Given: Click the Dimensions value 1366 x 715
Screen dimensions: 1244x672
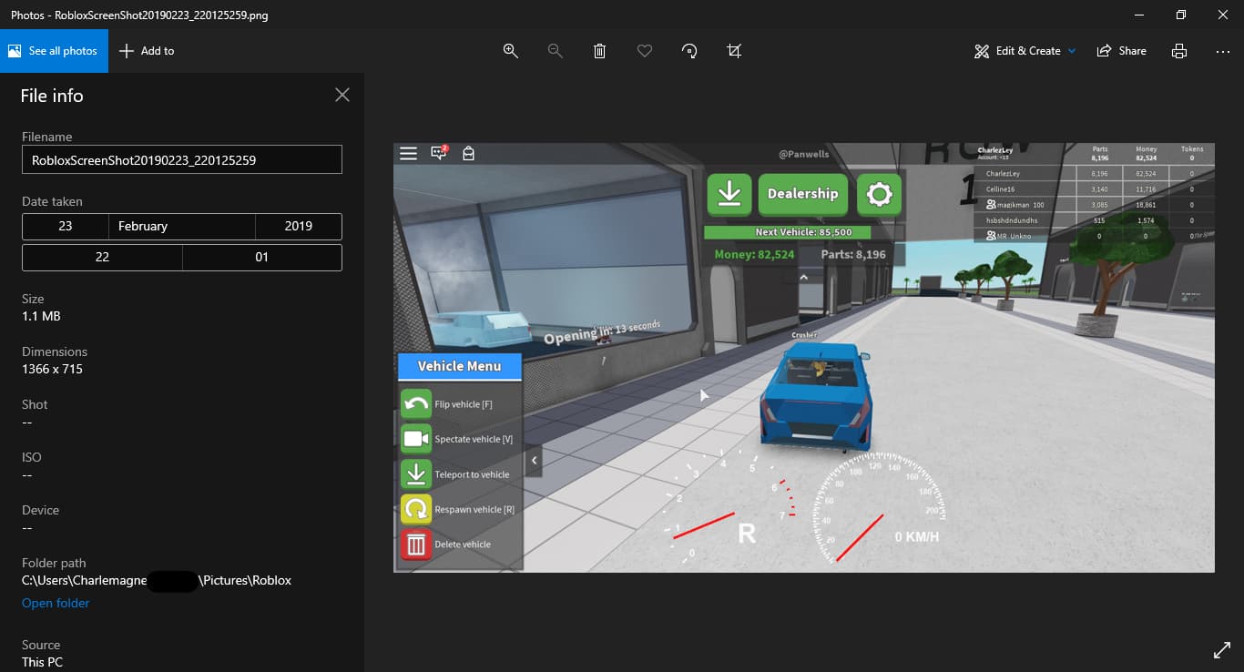Looking at the screenshot, I should (x=52, y=369).
